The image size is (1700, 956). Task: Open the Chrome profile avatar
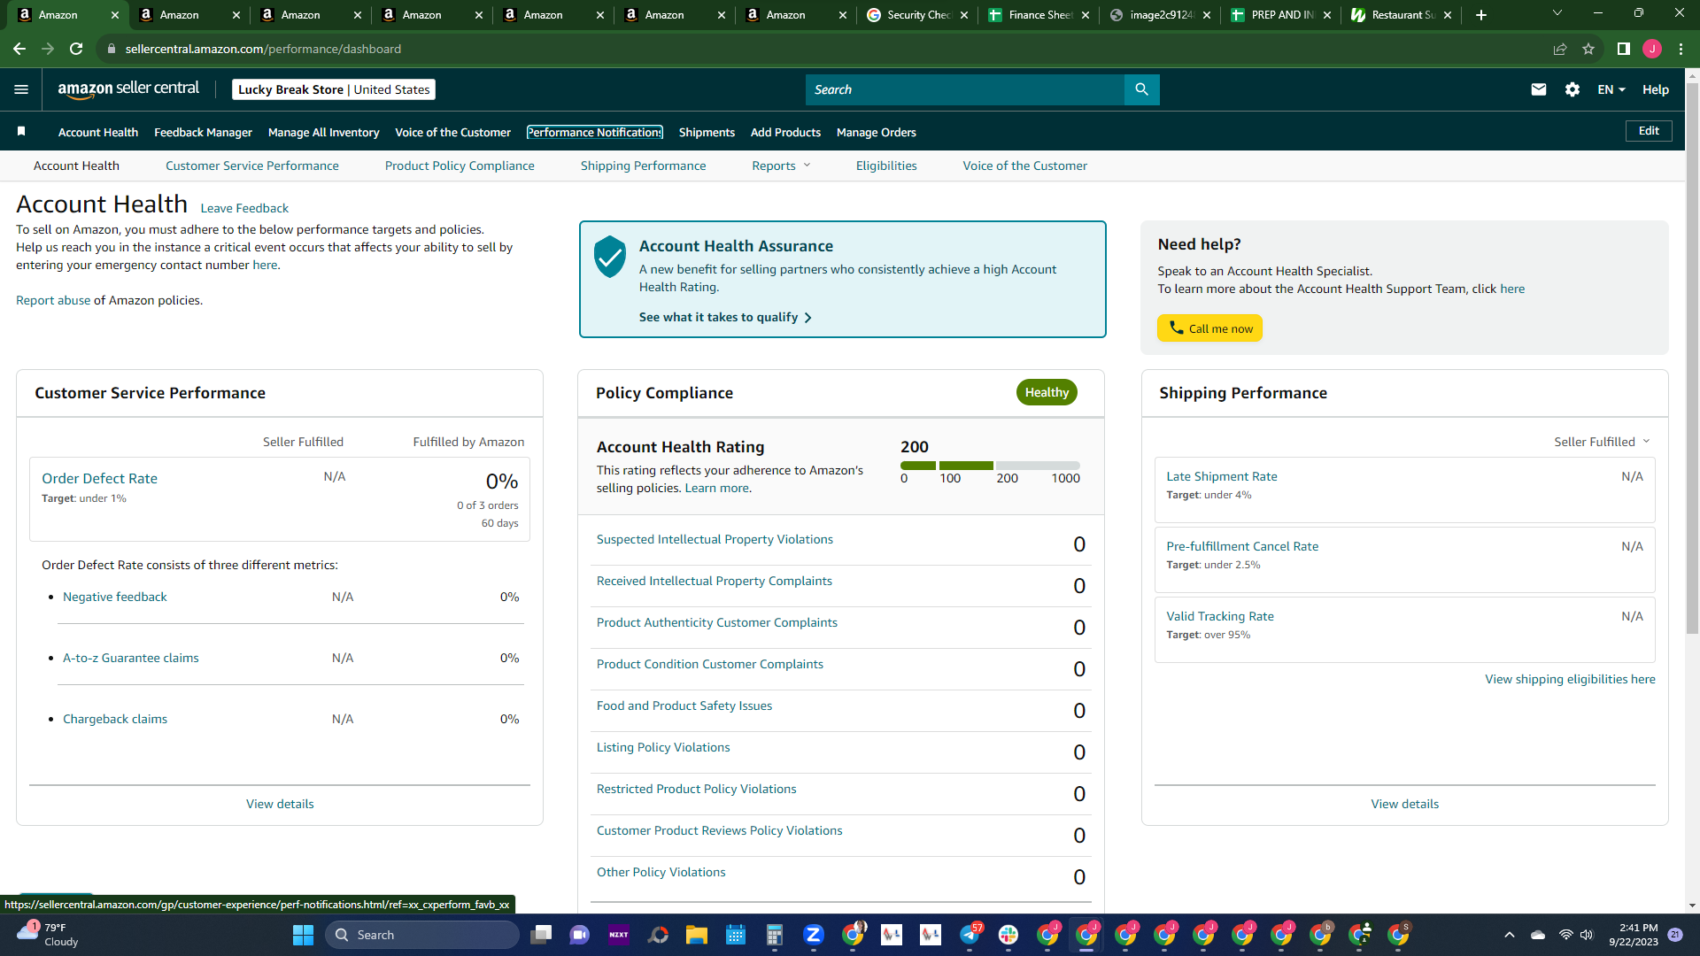(1652, 49)
